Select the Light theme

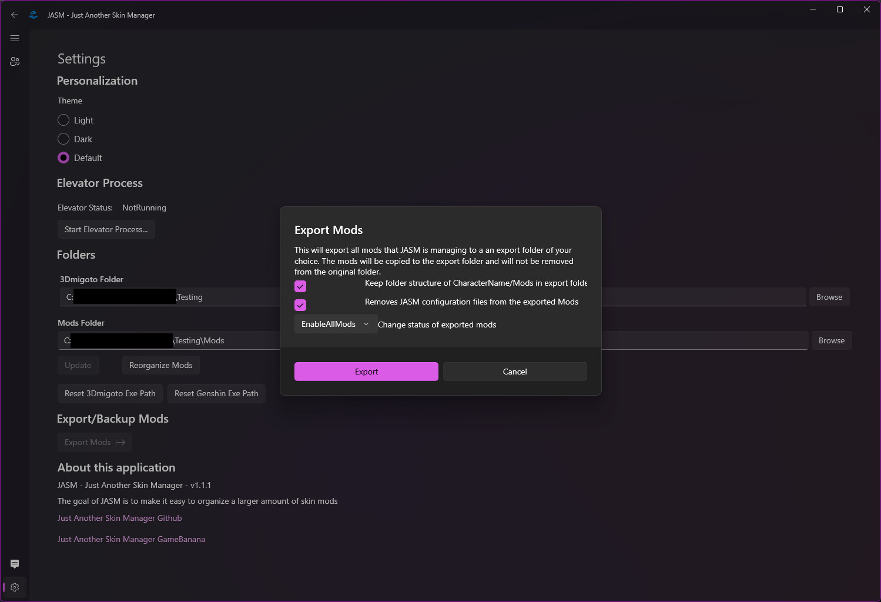point(63,120)
